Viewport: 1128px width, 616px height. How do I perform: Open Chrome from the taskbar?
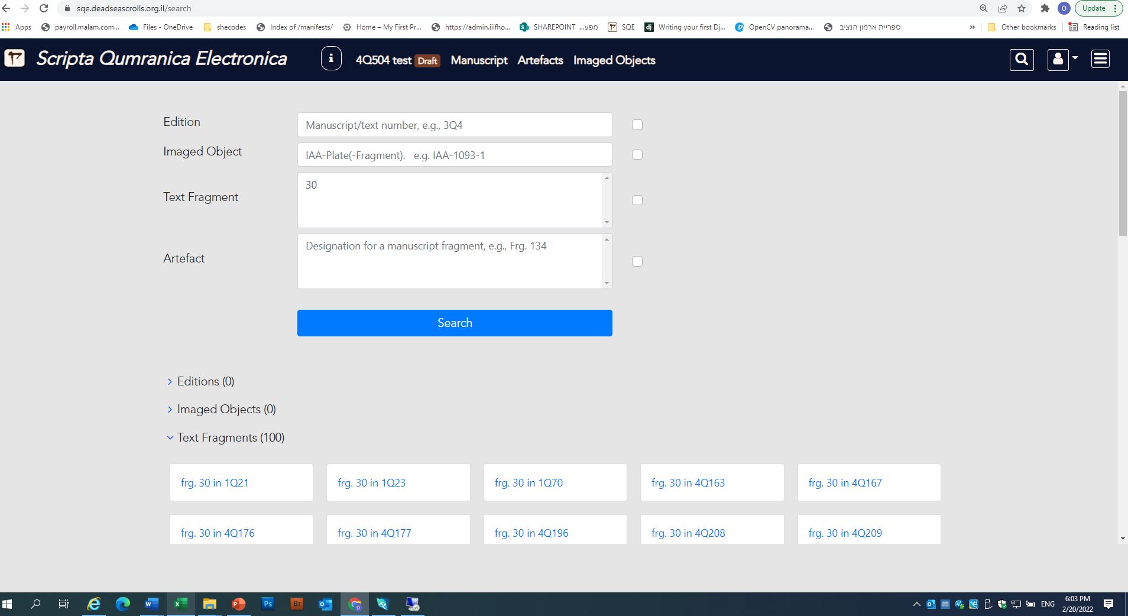coord(355,604)
